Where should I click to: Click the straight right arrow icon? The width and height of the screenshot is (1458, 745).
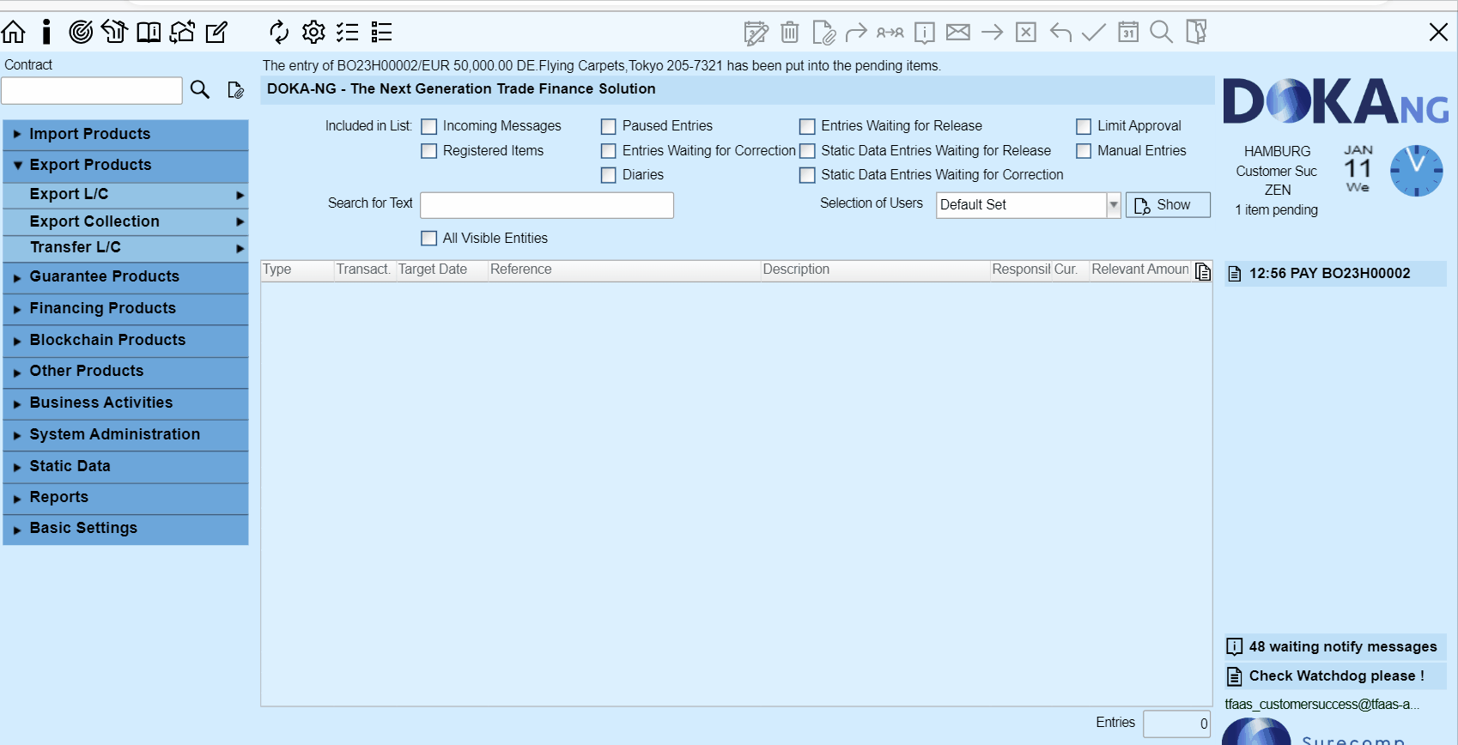992,33
